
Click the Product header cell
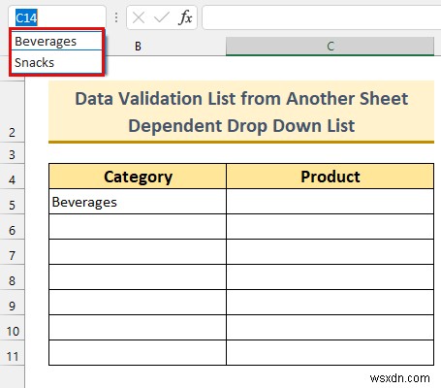(330, 177)
